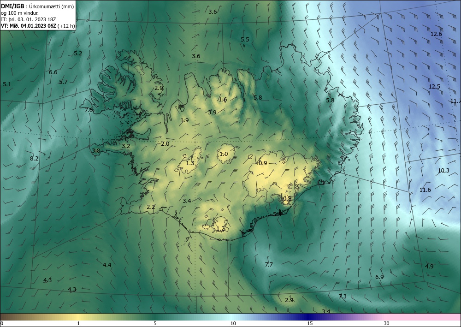
Task: Pick the dark navy section of the color scale
Action: (309, 317)
